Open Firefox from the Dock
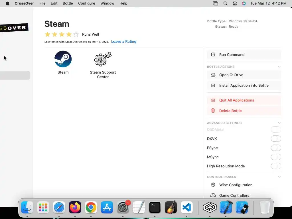The width and height of the screenshot is (292, 219). [x=75, y=207]
